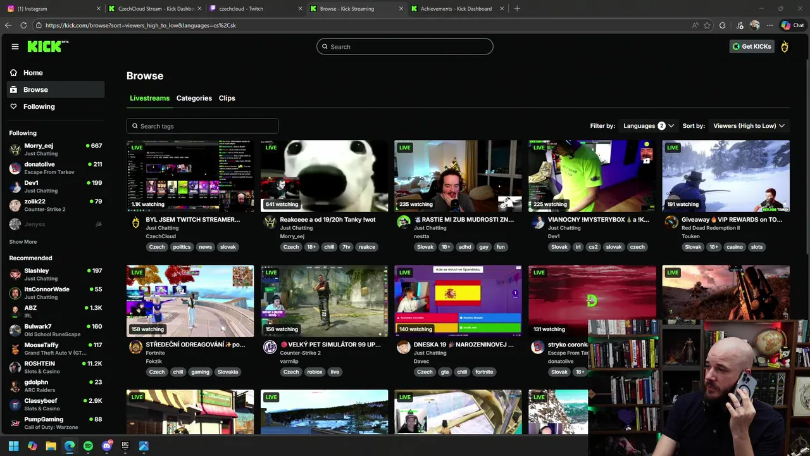Open the Windows Start menu
Viewport: 810px width, 456px height.
pyautogui.click(x=13, y=446)
